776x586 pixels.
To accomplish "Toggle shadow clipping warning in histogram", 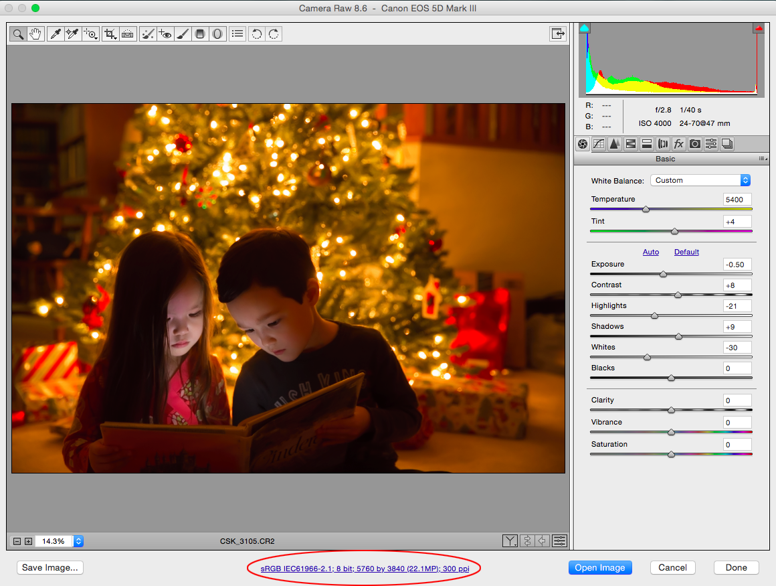I will [584, 28].
